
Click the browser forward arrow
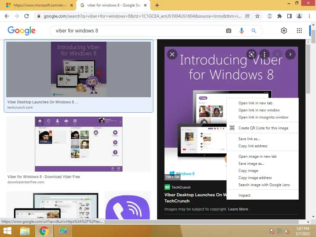pos(17,16)
